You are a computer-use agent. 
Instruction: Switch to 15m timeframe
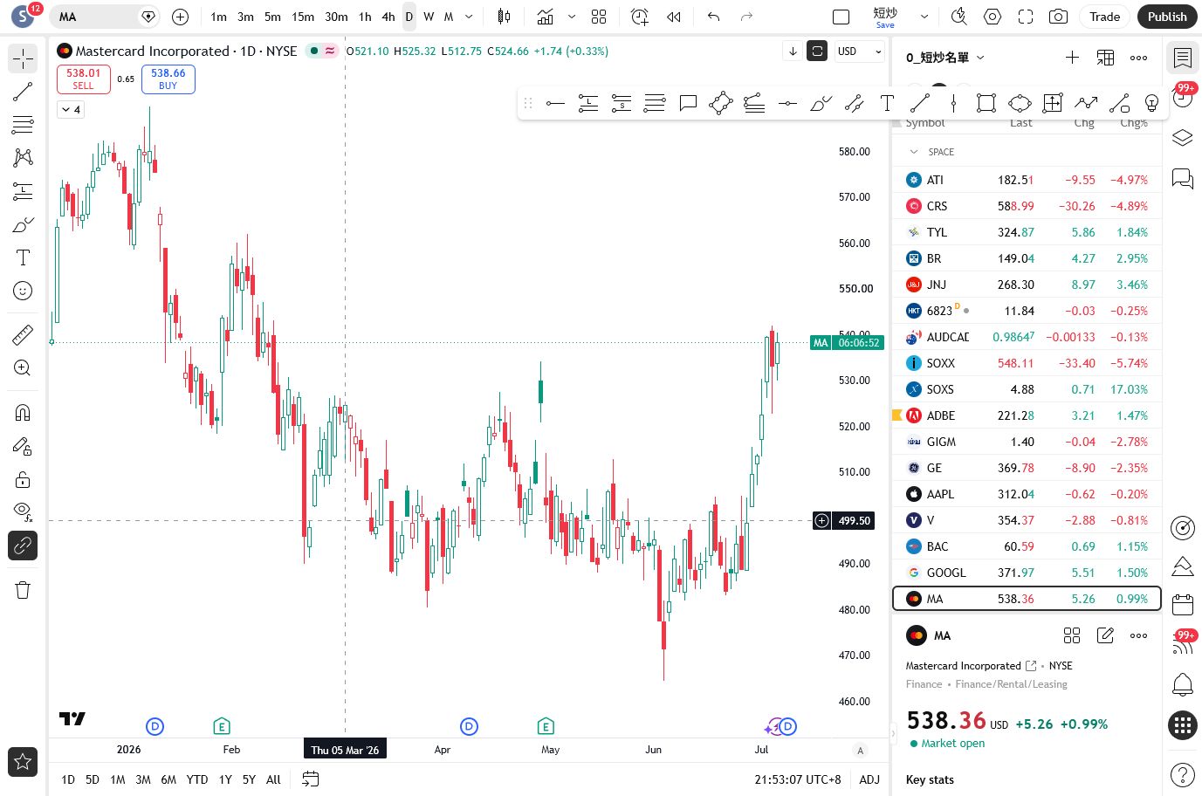tap(303, 17)
